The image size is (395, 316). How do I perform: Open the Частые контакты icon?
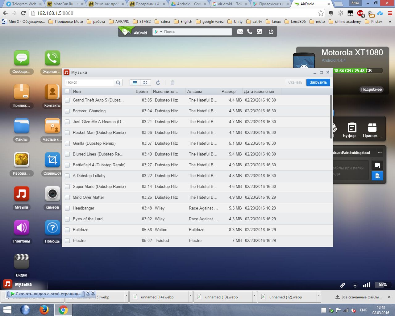click(x=52, y=126)
